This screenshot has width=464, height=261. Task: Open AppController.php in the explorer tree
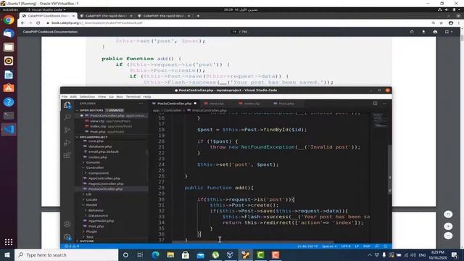104,178
